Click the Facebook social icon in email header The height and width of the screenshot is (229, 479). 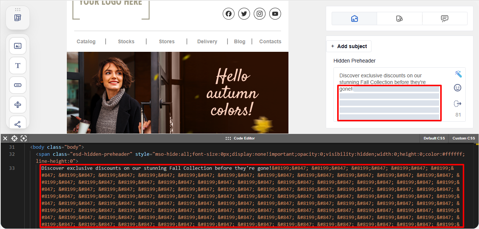229,14
